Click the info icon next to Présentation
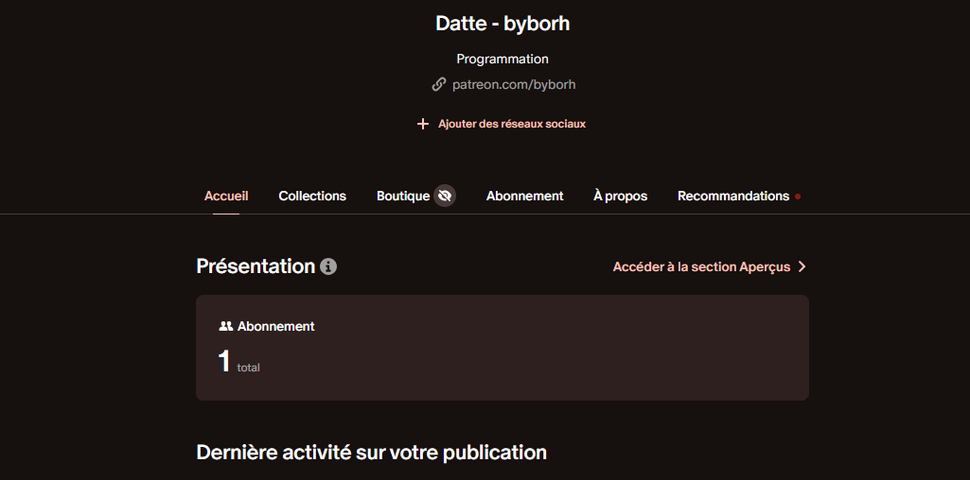Screen dimensions: 970x480 pyautogui.click(x=328, y=266)
